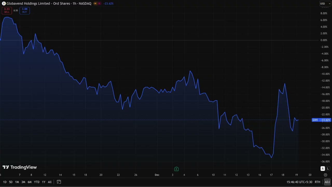The height and width of the screenshot is (187, 332).
Task: Select 3M time range
Action: [23, 182]
